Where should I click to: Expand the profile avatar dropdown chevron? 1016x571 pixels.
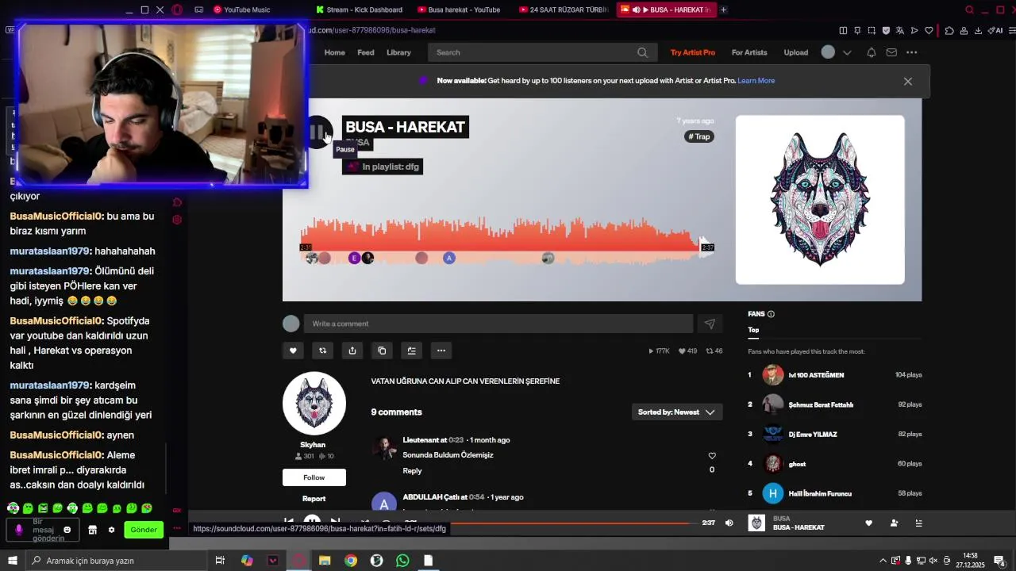click(x=847, y=52)
